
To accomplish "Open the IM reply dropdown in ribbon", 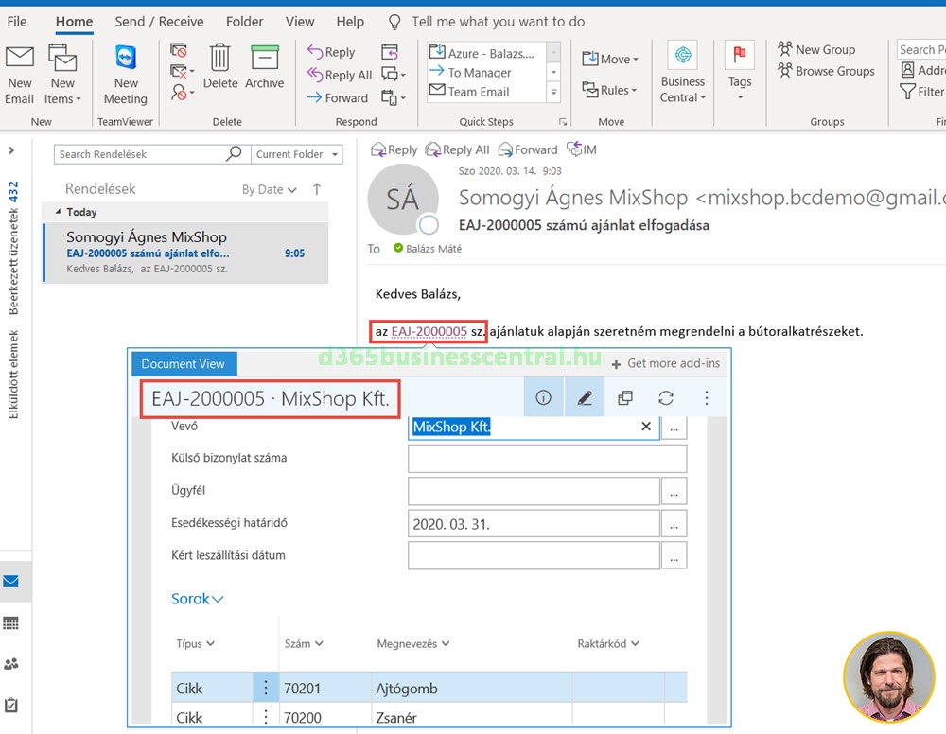I will click(394, 75).
